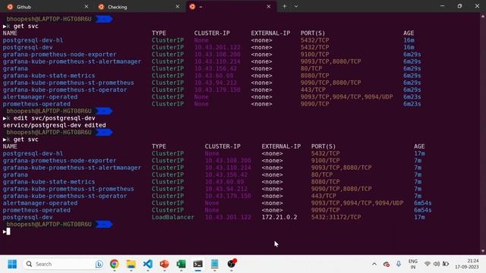Close the terminal window

pyautogui.click(x=477, y=6)
